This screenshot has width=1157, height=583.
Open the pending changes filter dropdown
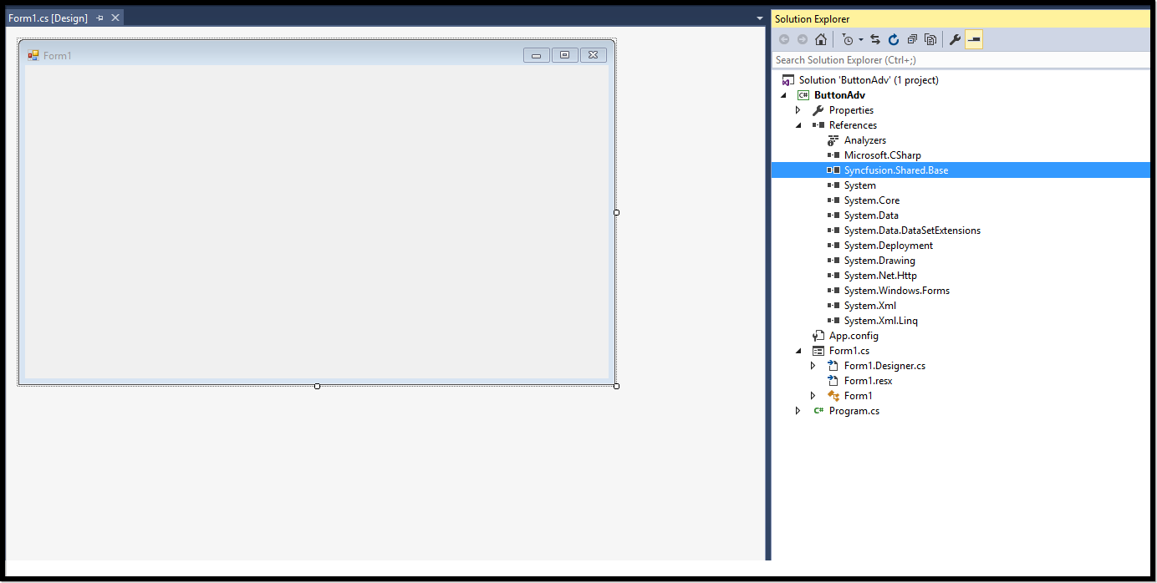click(860, 38)
